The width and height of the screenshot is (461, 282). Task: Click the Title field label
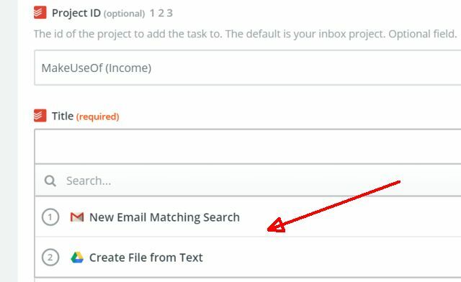point(63,116)
